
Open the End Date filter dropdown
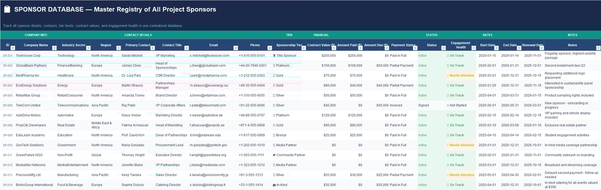tap(519, 48)
